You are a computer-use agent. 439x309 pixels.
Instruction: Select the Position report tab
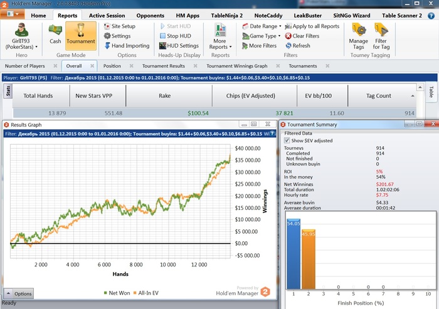coord(112,66)
